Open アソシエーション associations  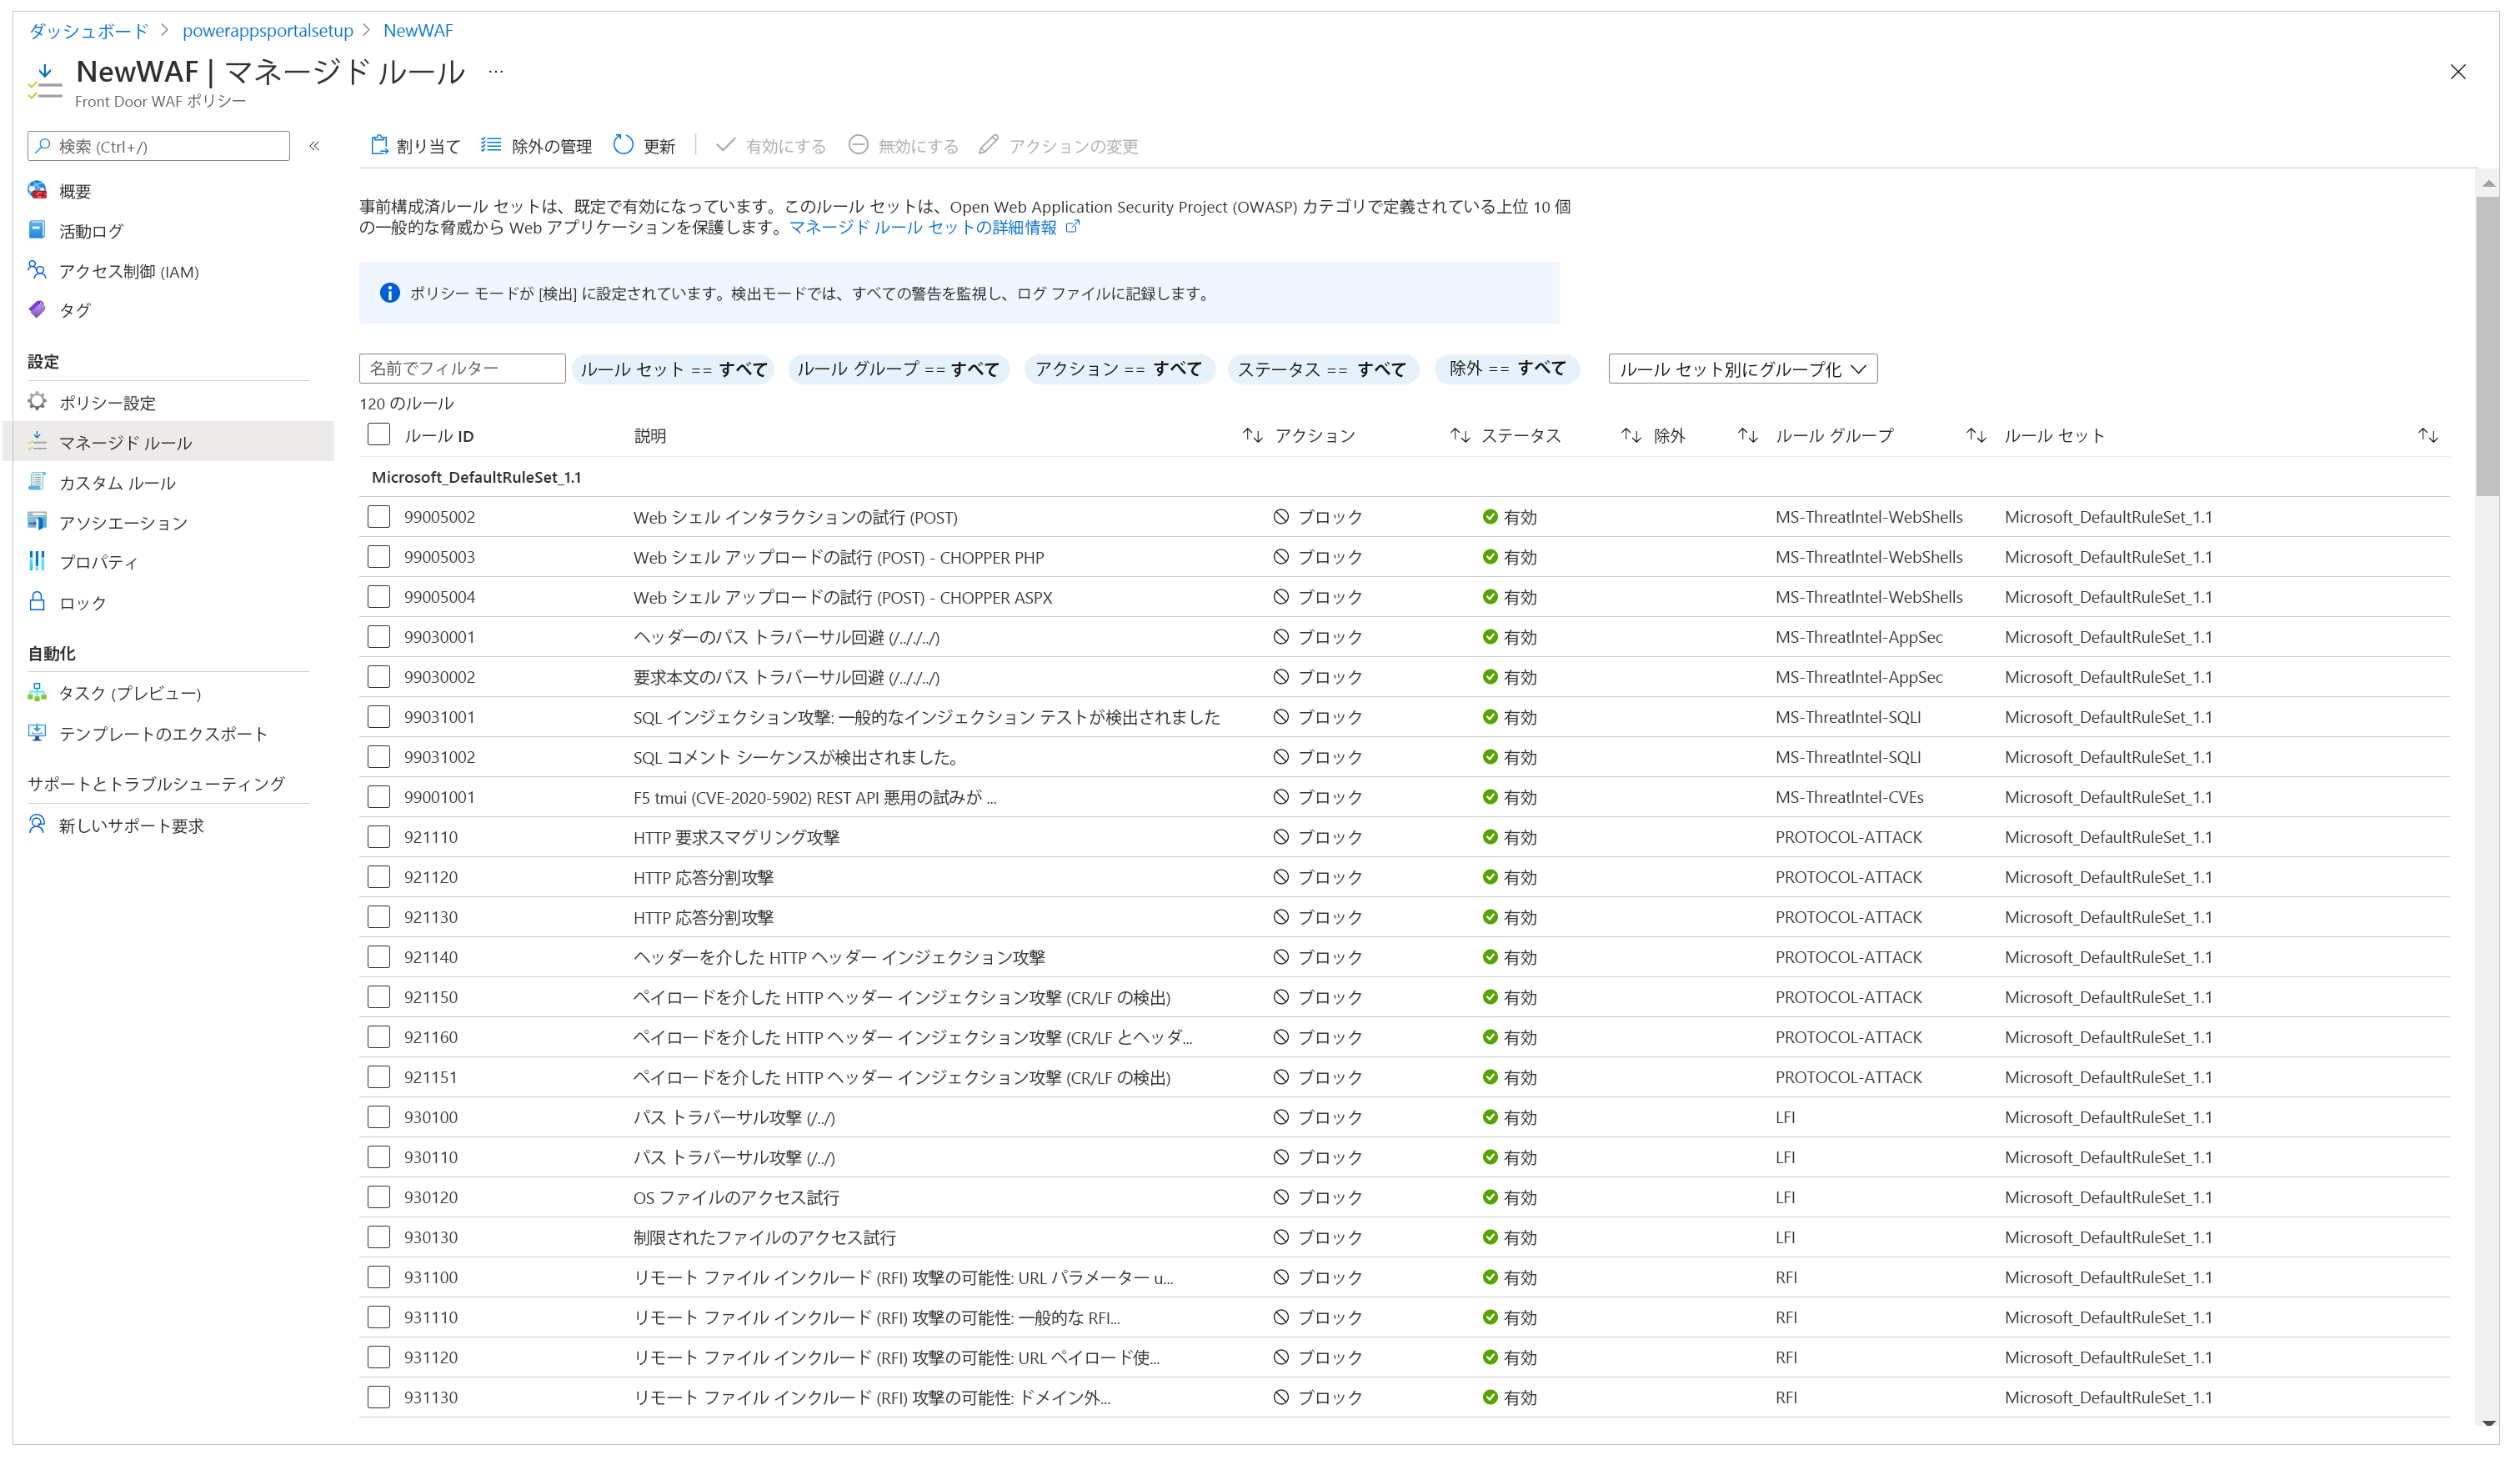pyautogui.click(x=123, y=523)
